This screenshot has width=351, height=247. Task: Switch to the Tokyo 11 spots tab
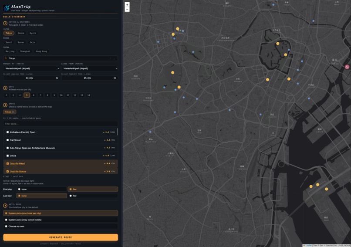[x=10, y=112]
